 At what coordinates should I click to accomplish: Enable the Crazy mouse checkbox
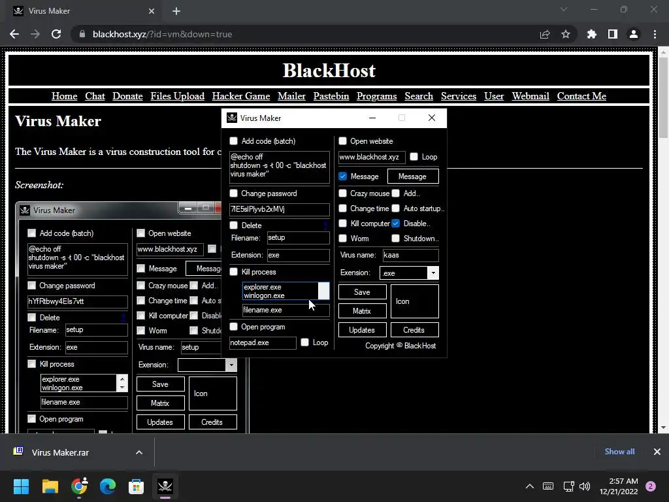click(x=342, y=193)
